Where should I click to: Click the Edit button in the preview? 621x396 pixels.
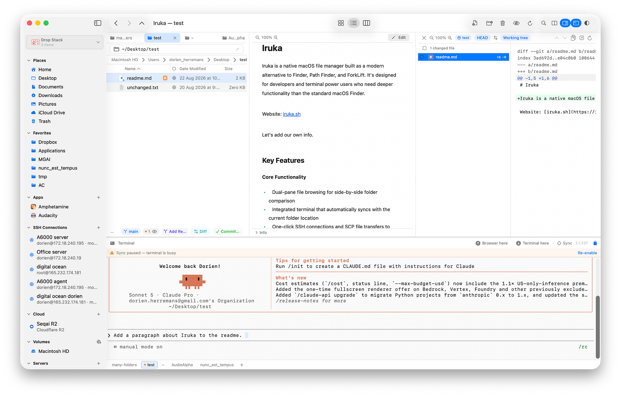399,38
